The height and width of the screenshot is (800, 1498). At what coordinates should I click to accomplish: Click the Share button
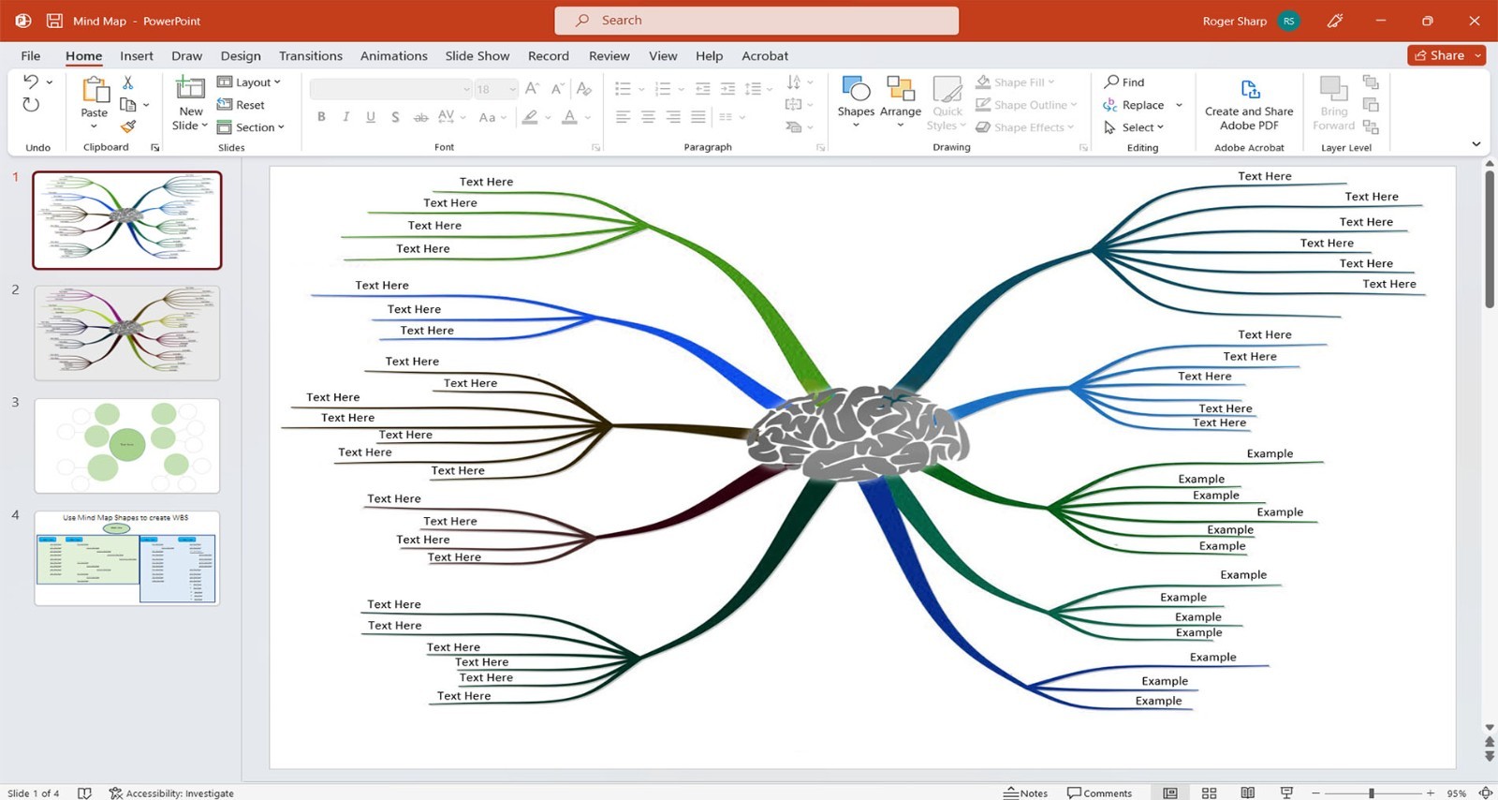[x=1446, y=55]
